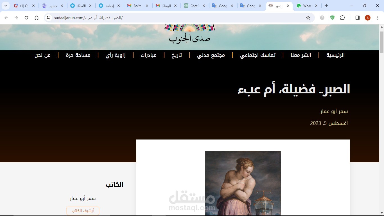
Task: Open the مبادرات navigation item
Action: pyautogui.click(x=148, y=55)
